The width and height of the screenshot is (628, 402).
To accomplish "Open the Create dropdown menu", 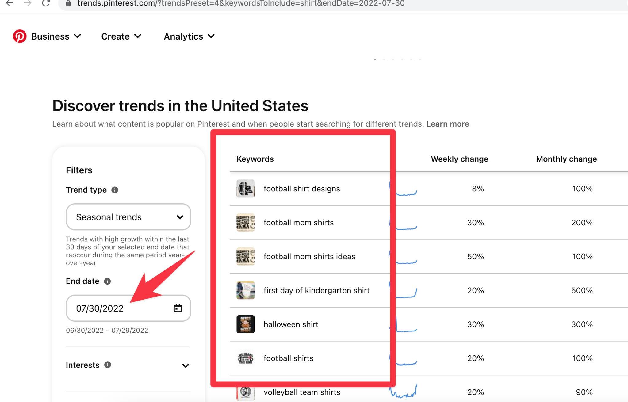I will (x=121, y=36).
